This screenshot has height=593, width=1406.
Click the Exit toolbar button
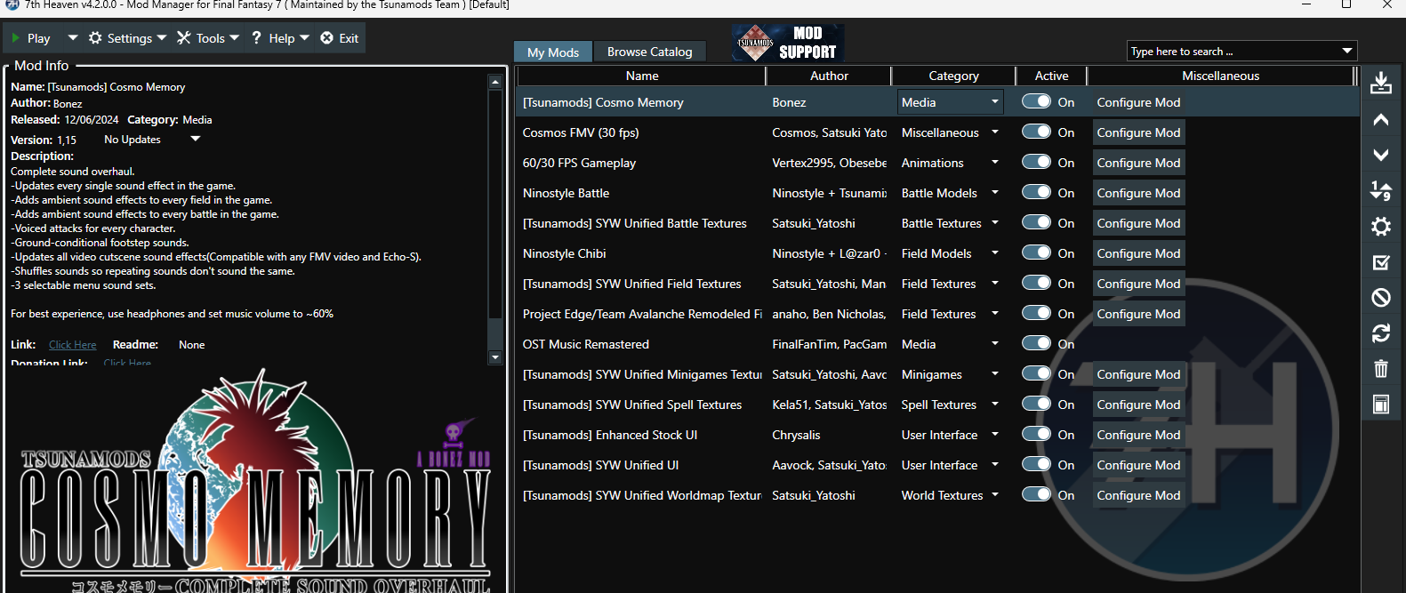(x=340, y=38)
